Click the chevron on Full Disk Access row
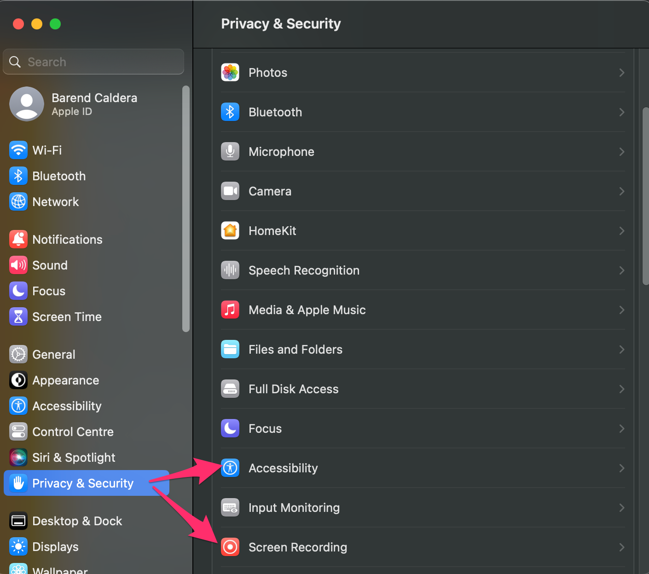649x574 pixels. pos(622,389)
